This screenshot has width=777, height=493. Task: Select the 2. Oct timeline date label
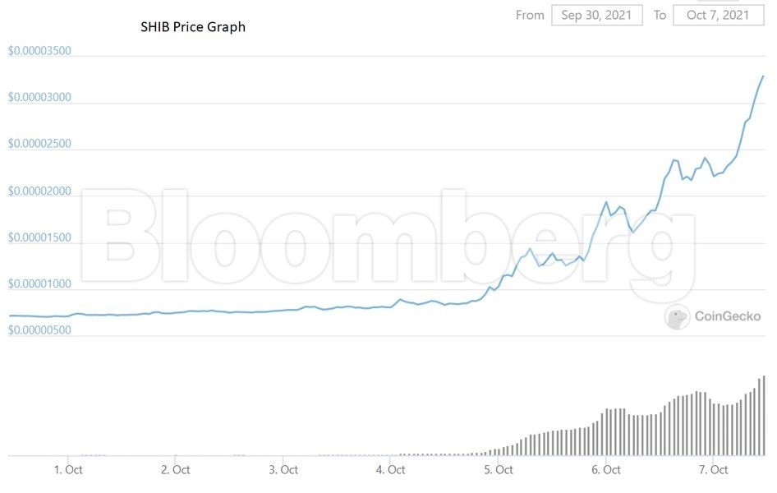[x=176, y=470]
